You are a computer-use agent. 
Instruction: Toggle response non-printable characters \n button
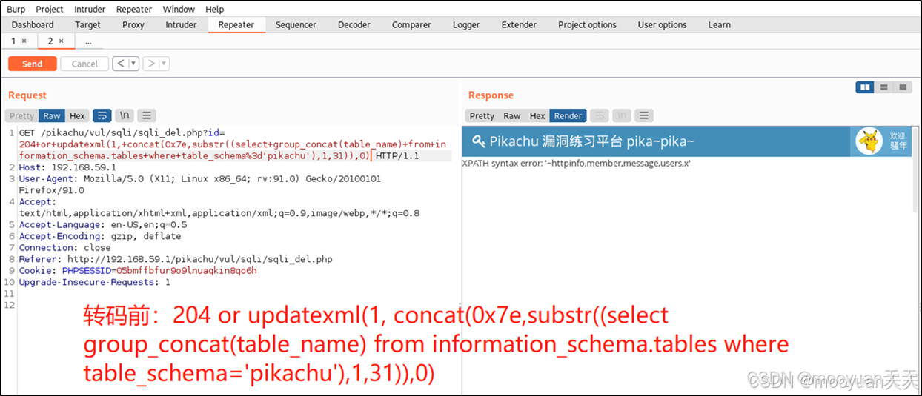622,115
